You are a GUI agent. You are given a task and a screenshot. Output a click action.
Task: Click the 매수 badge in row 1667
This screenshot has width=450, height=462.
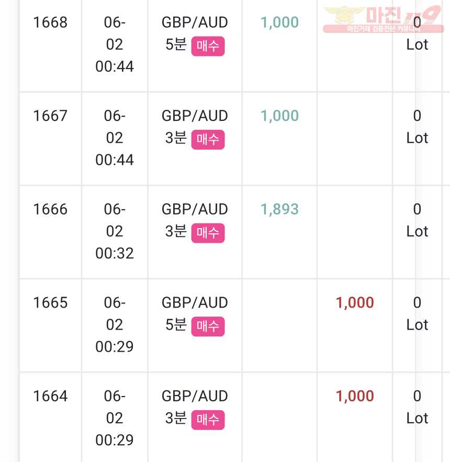click(x=208, y=140)
